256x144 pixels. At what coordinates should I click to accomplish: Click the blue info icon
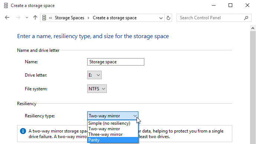23,131
